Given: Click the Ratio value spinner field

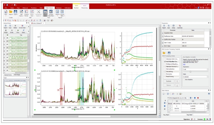Looking at the screenshot, I should tap(195, 77).
